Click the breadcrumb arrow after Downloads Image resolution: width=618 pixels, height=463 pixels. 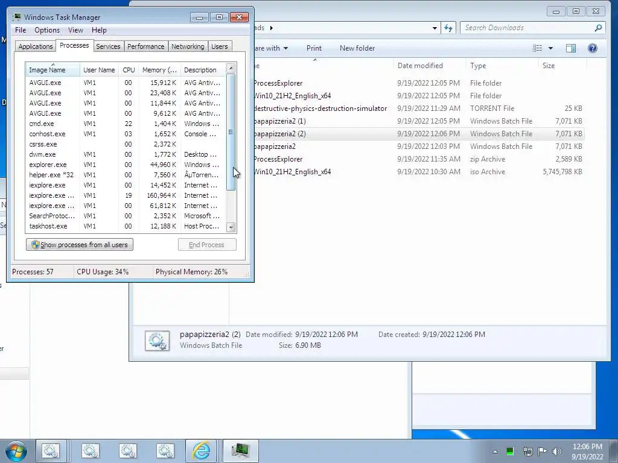[271, 28]
